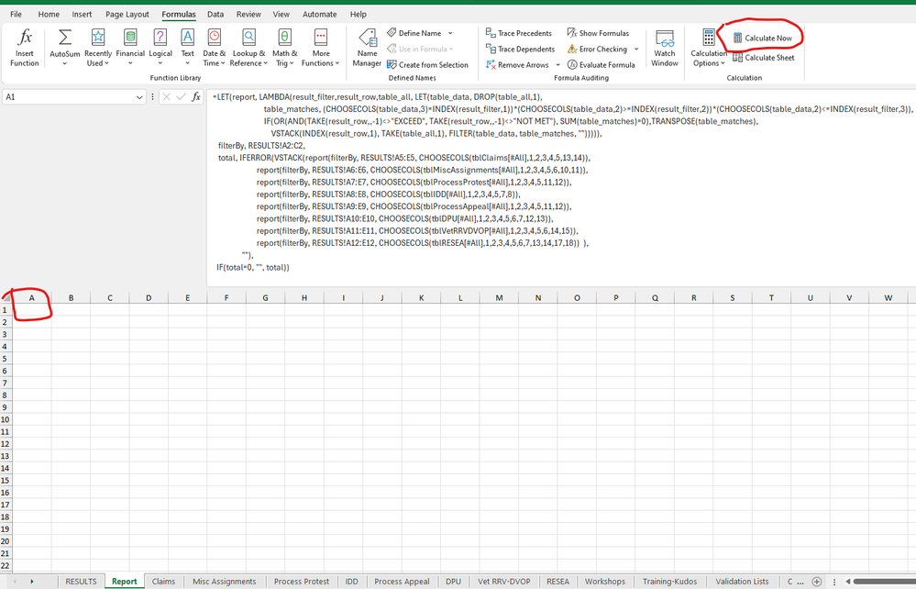916x589 pixels.
Task: Switch to the View ribbon tab
Action: pyautogui.click(x=281, y=14)
